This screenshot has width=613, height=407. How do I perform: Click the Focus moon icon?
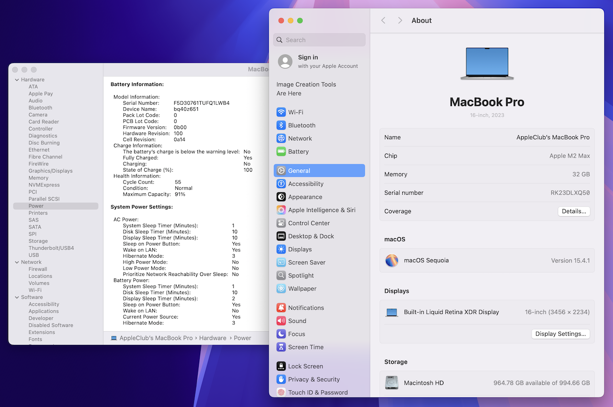pos(281,334)
